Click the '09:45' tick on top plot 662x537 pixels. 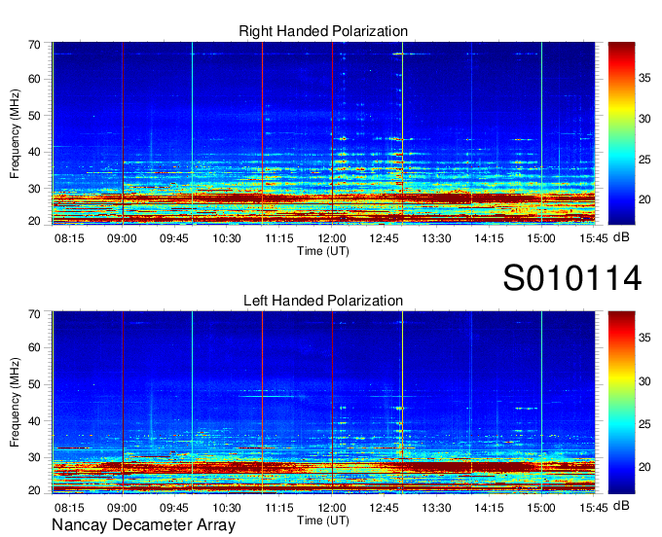[174, 238]
